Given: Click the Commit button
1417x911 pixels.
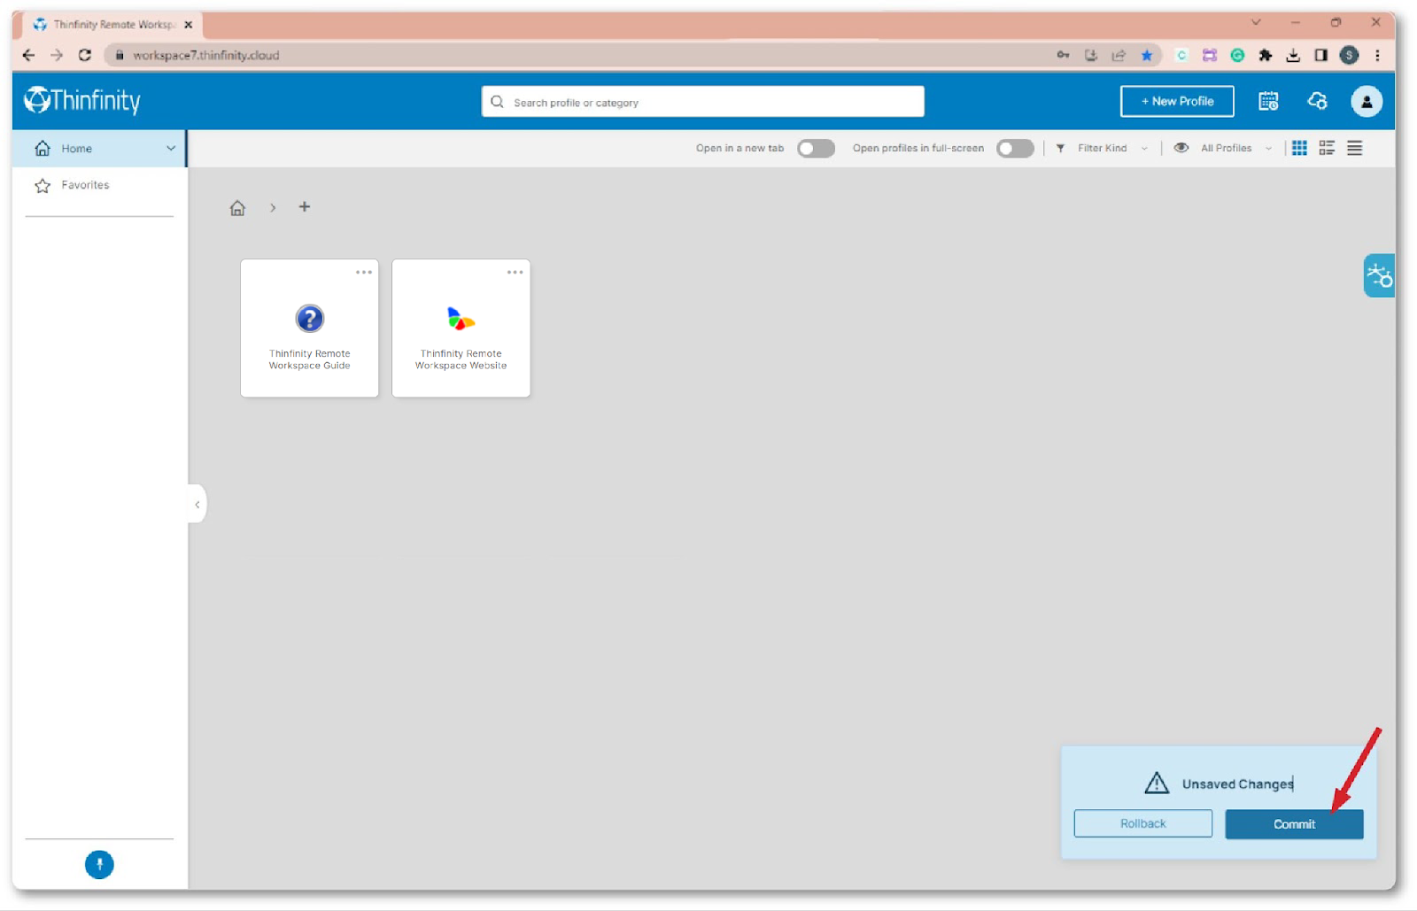Looking at the screenshot, I should [x=1294, y=824].
